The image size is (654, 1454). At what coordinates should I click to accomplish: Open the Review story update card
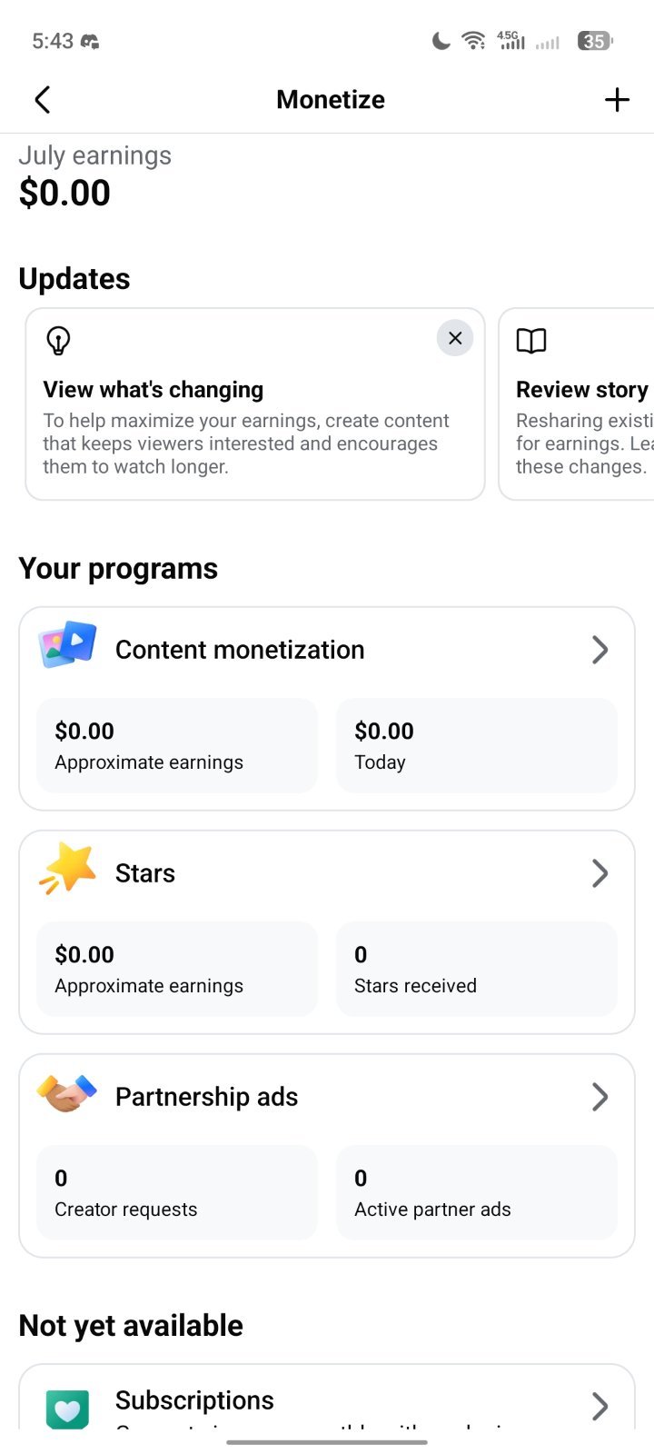[x=577, y=404]
